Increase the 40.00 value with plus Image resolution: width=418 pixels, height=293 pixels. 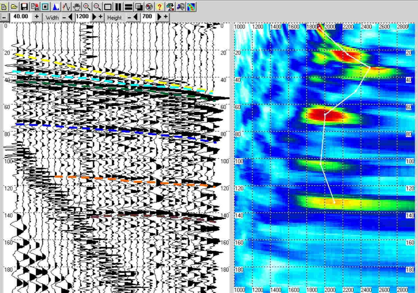(36, 17)
